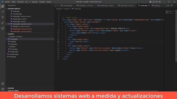Select deleted header.php in open editors
The height and width of the screenshot is (99, 177).
30,29
